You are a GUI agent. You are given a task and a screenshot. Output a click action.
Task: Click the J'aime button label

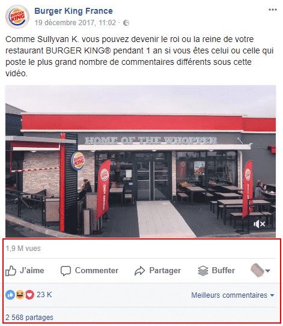point(32,271)
